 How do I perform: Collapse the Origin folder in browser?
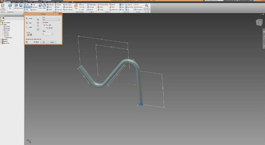pos(1,24)
